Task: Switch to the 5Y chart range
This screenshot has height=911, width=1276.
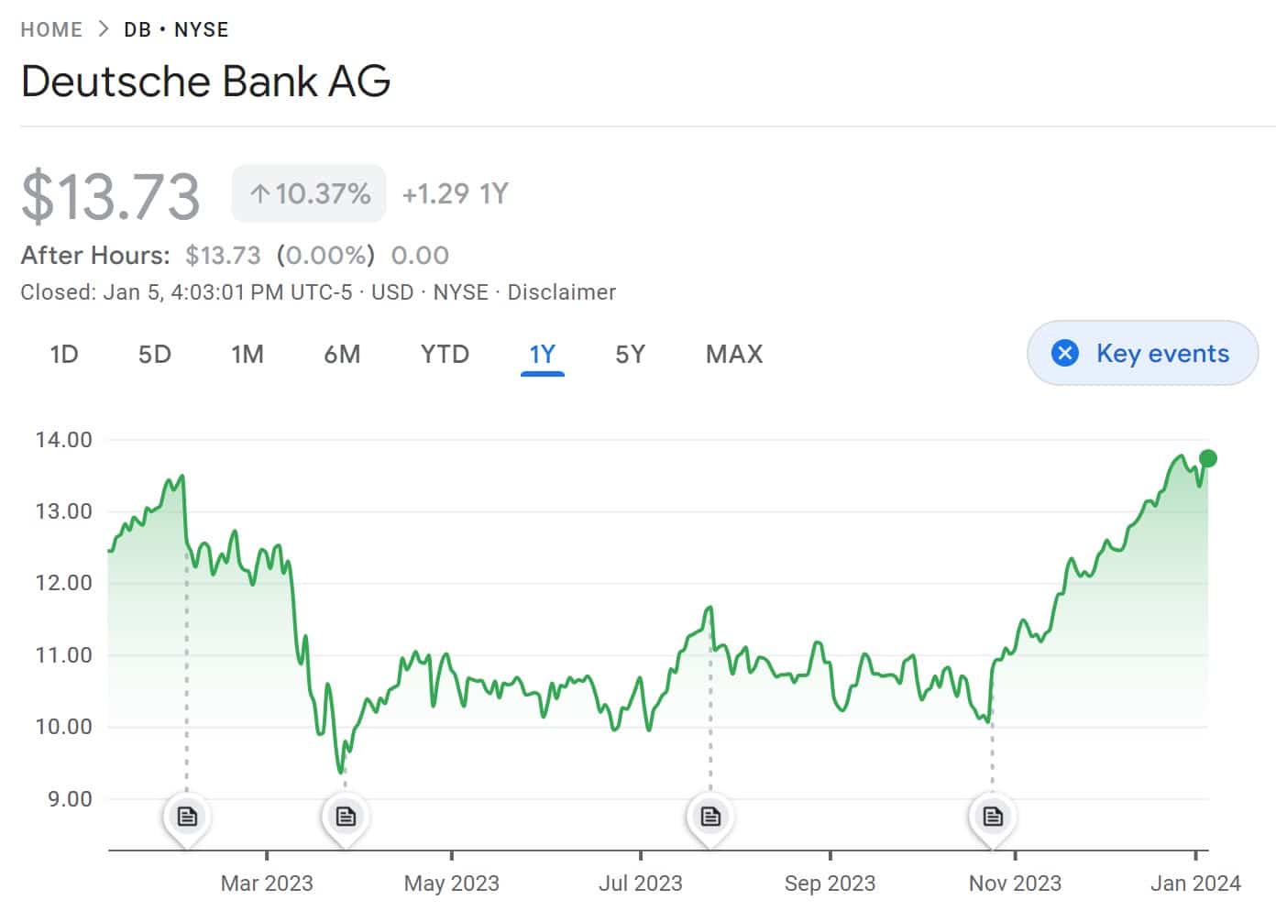Action: click(631, 354)
